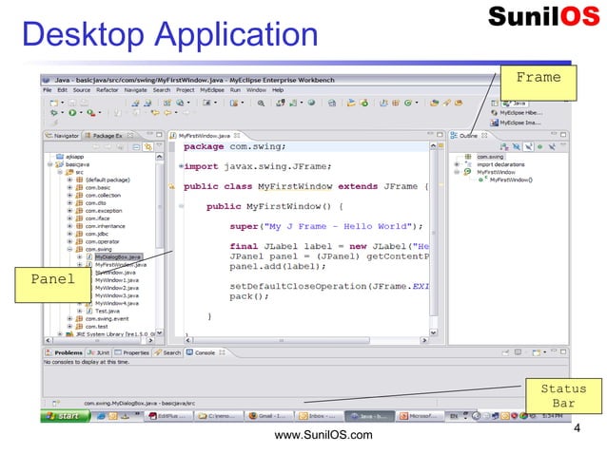
Task: Click the External Tools run icon
Action: (x=90, y=113)
